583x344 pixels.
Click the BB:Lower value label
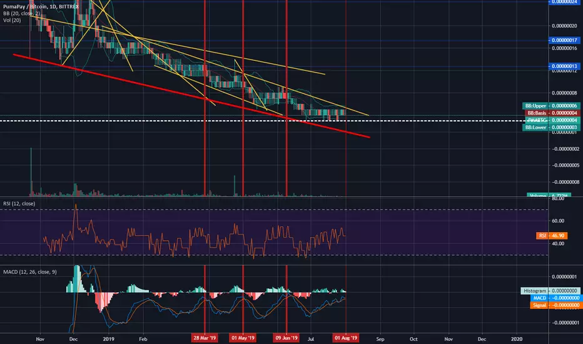[x=551, y=127]
